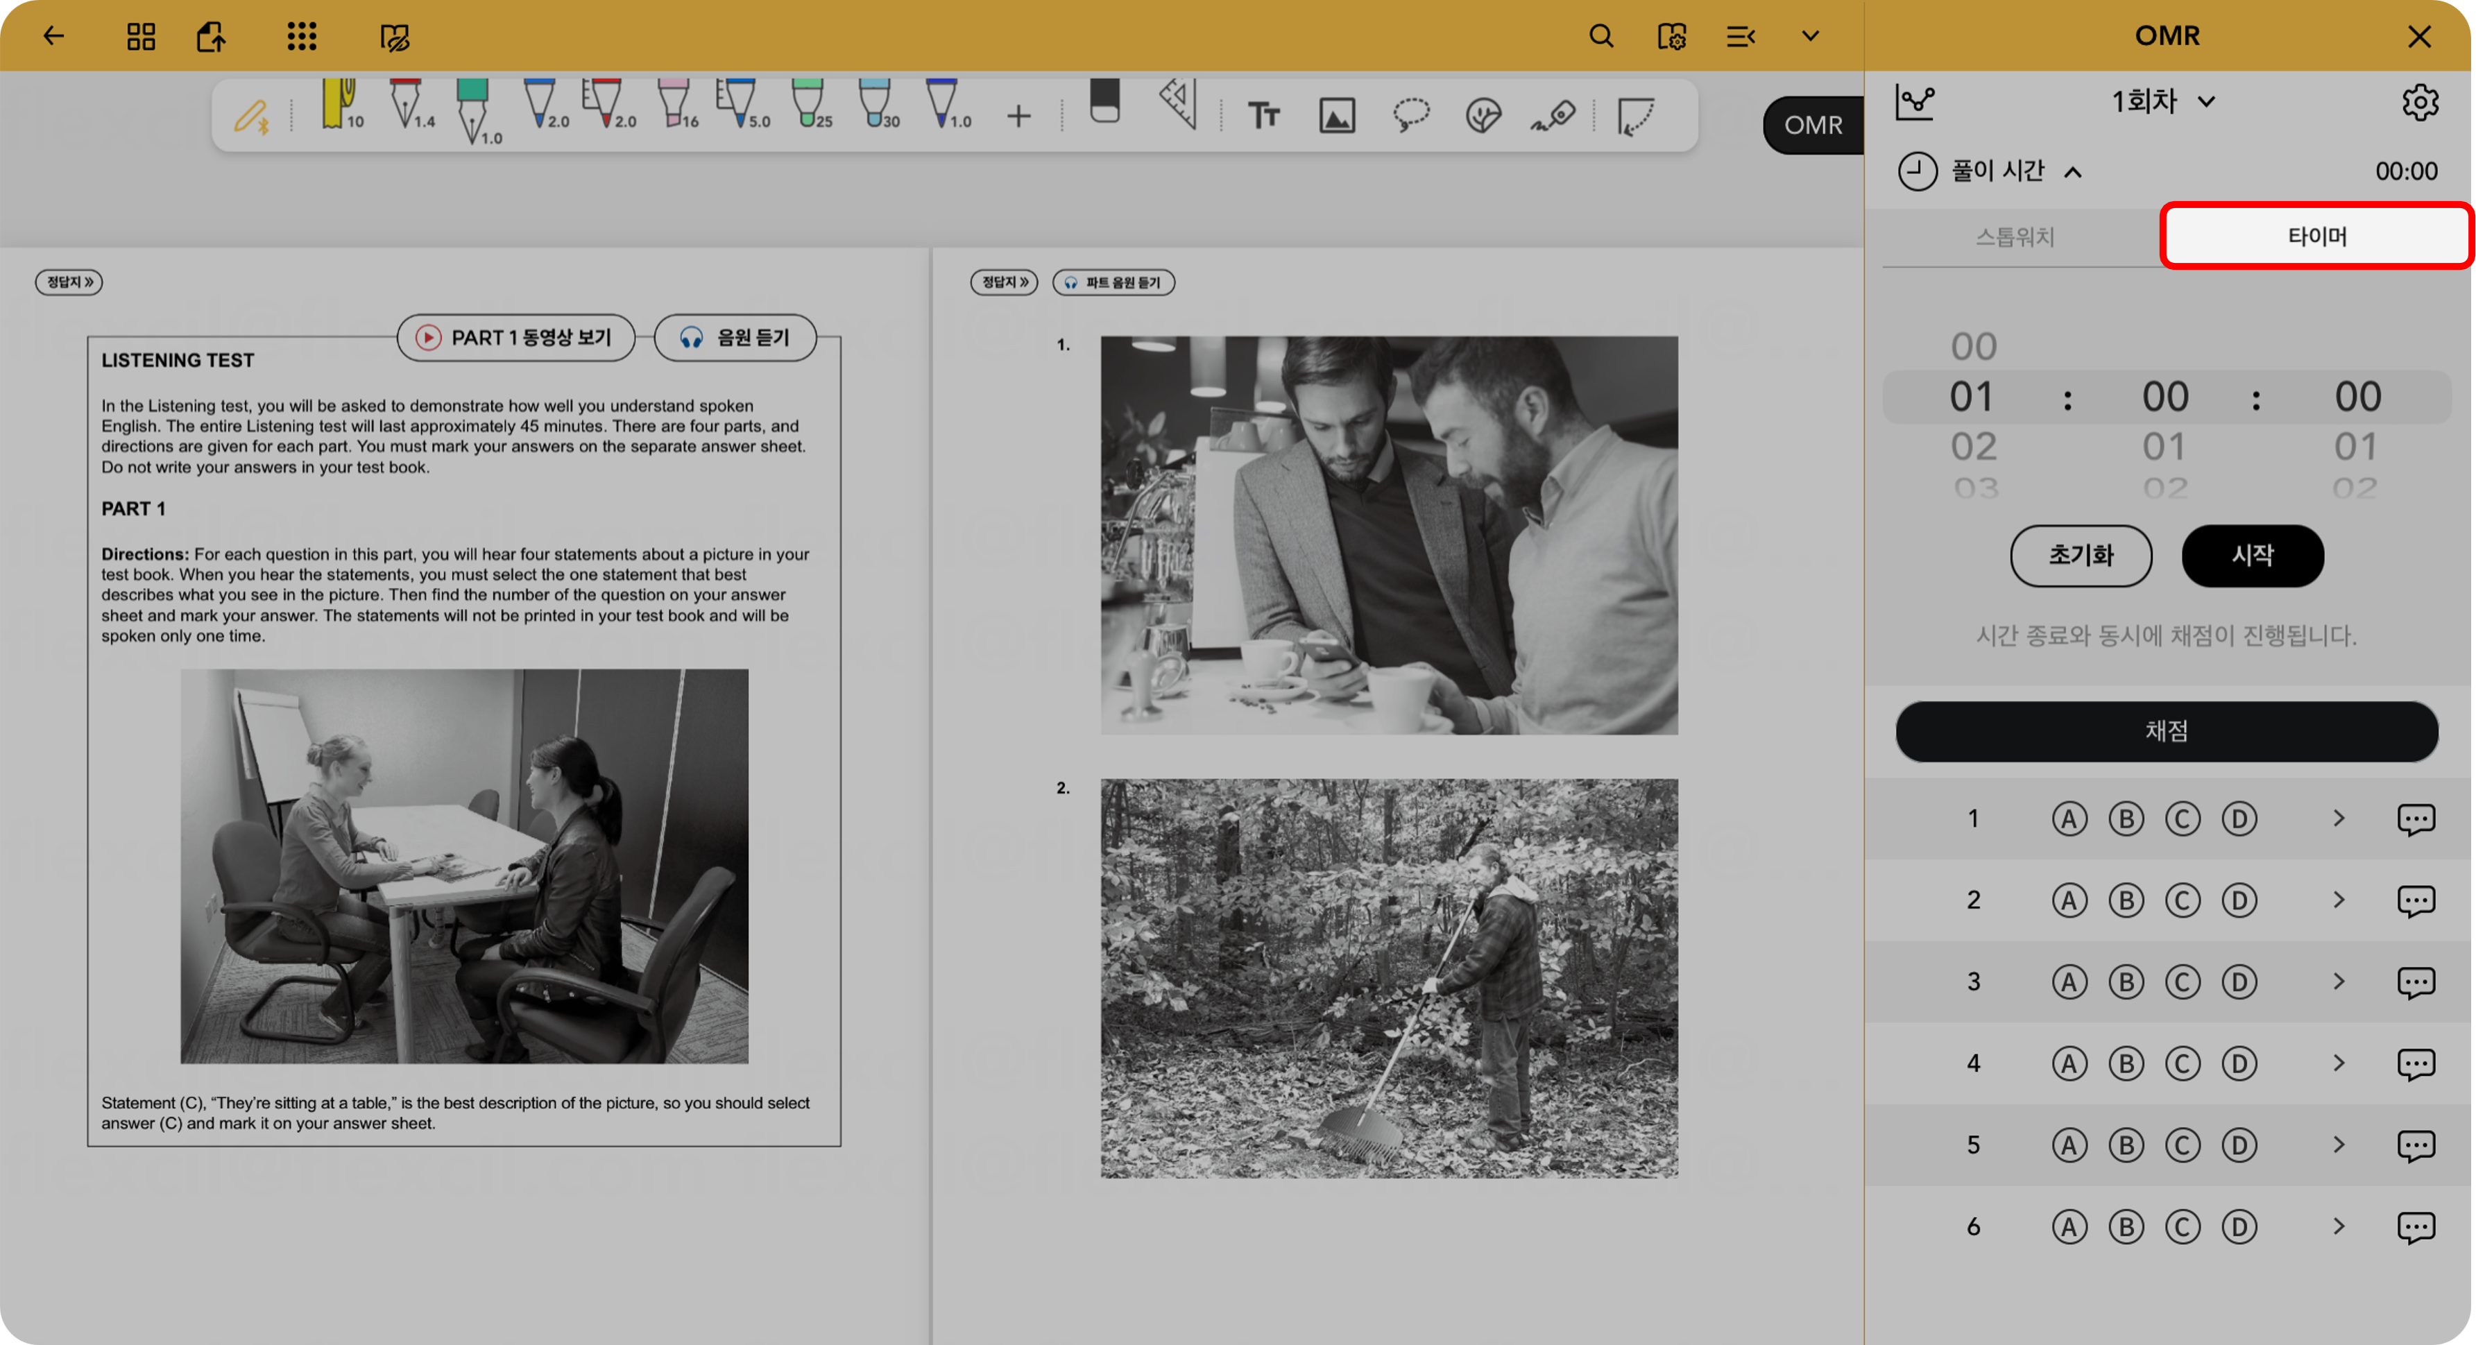
Task: Add a new pen with plus icon
Action: pyautogui.click(x=1019, y=117)
